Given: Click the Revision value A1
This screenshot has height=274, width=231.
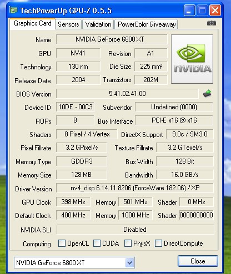Looking at the screenshot, I should click(151, 53).
